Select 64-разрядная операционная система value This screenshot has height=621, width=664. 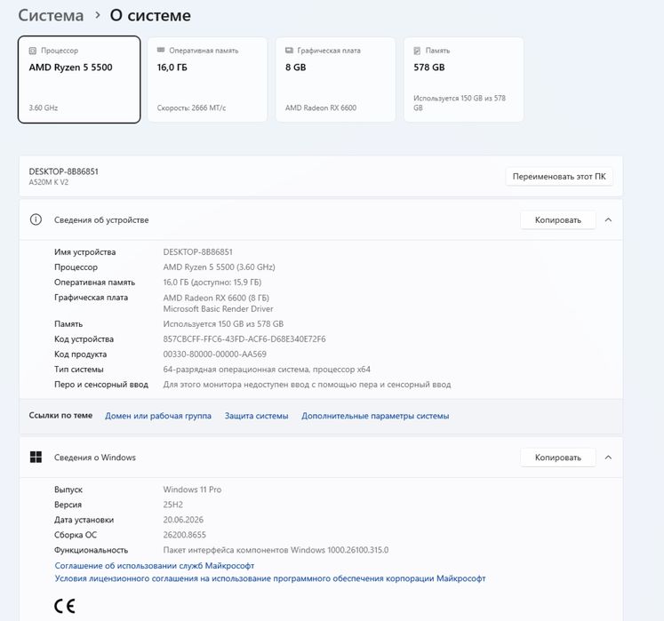click(x=267, y=370)
